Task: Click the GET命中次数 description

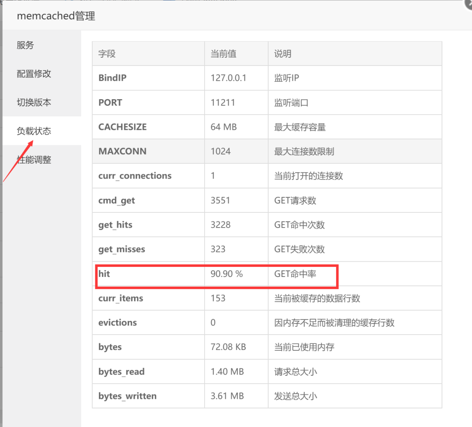Action: tap(300, 225)
